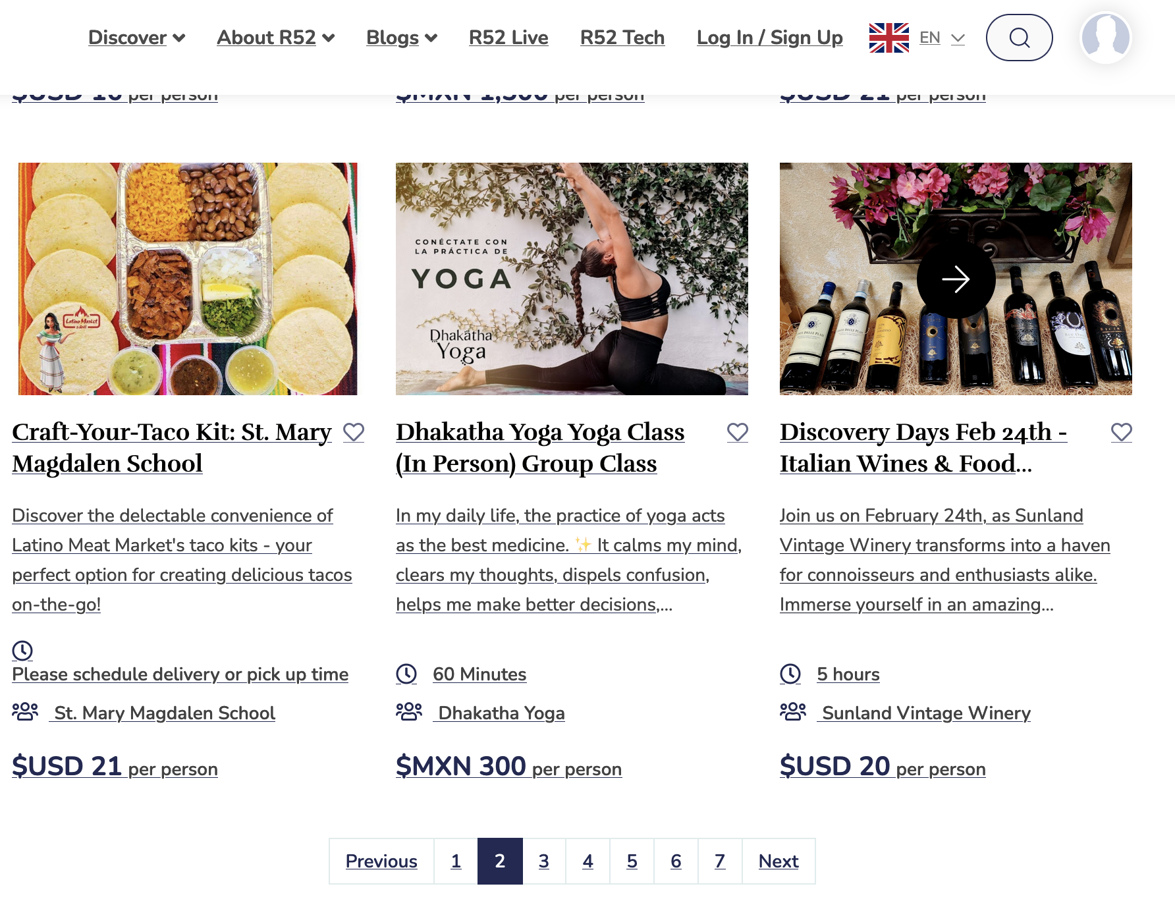Open the taco kit photo thumbnail
The height and width of the screenshot is (905, 1175).
click(188, 279)
